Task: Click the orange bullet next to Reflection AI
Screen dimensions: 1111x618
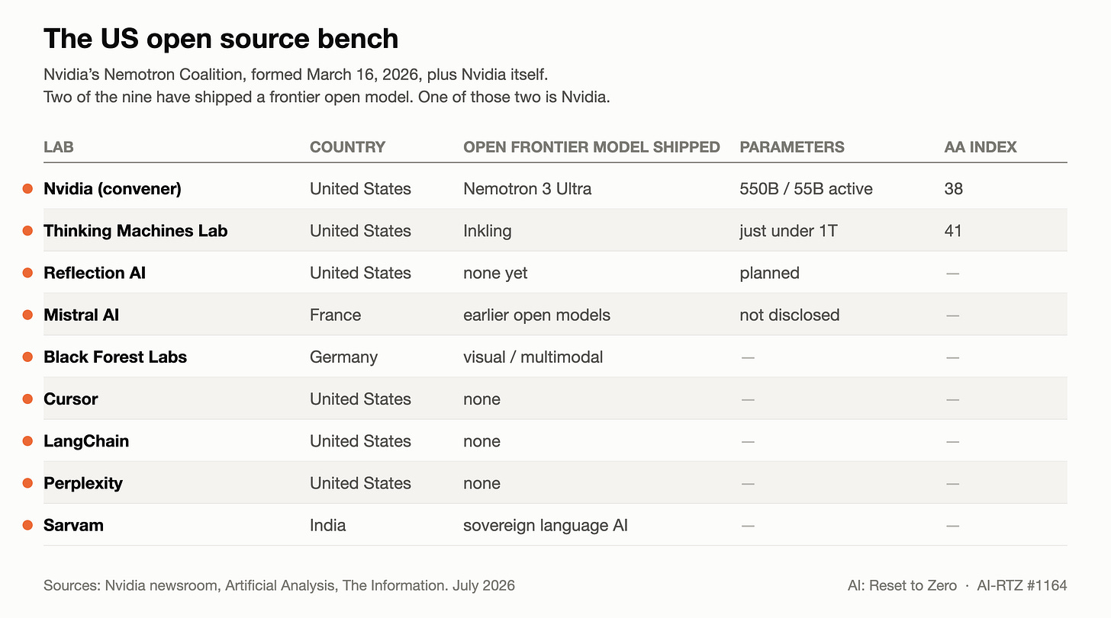Action: click(x=27, y=273)
